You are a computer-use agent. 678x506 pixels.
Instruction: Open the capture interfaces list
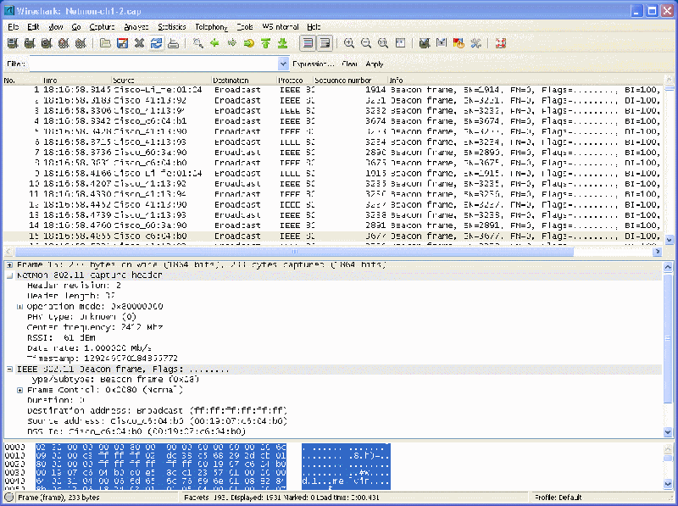pos(13,43)
